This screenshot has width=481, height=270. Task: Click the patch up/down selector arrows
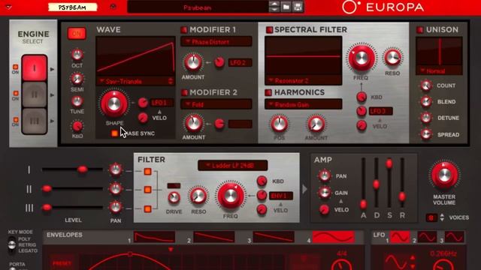[x=274, y=7]
